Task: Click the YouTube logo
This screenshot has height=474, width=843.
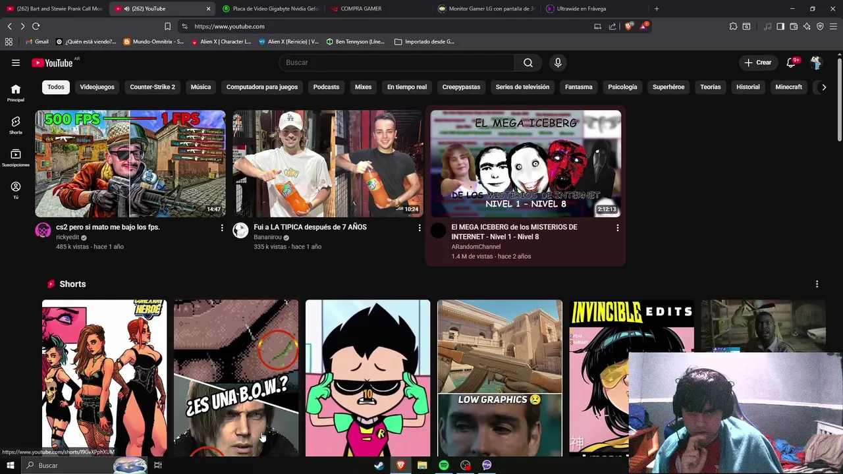Action: coord(52,63)
